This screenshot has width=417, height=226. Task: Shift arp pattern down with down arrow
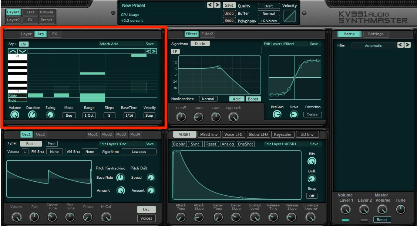point(22,51)
